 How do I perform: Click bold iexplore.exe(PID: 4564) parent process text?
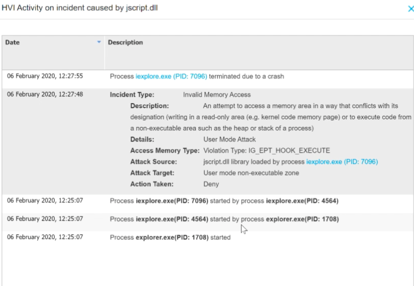point(302,201)
